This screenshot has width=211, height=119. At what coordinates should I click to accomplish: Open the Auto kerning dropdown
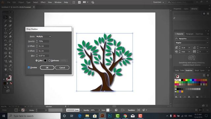pyautogui.click(x=189, y=52)
